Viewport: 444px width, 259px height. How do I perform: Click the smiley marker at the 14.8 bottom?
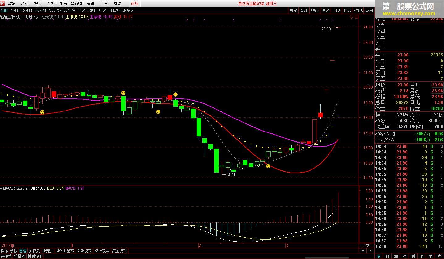(268, 166)
